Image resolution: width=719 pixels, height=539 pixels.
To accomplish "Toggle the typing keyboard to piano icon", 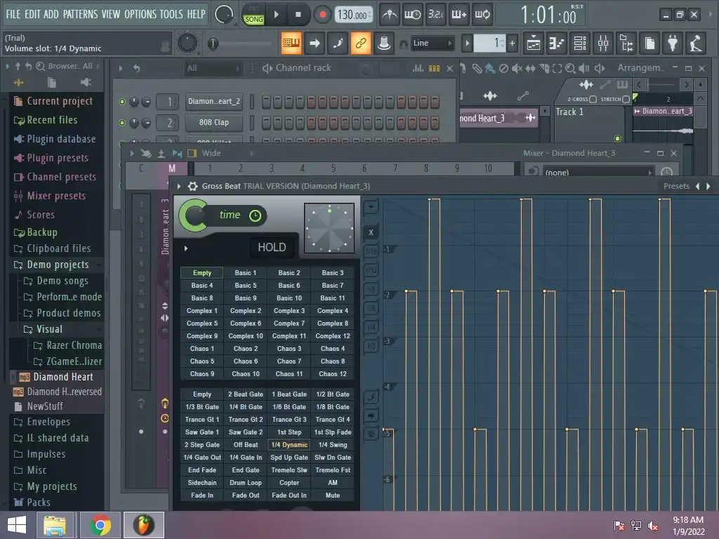I will (291, 43).
